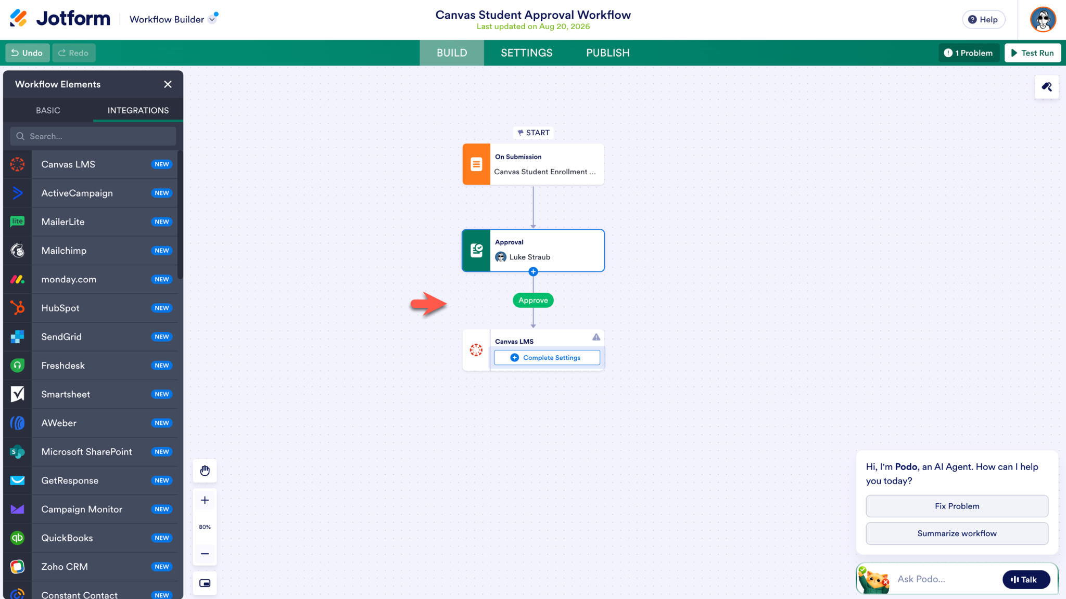Click the Talk voice button
The width and height of the screenshot is (1066, 599).
(1026, 580)
